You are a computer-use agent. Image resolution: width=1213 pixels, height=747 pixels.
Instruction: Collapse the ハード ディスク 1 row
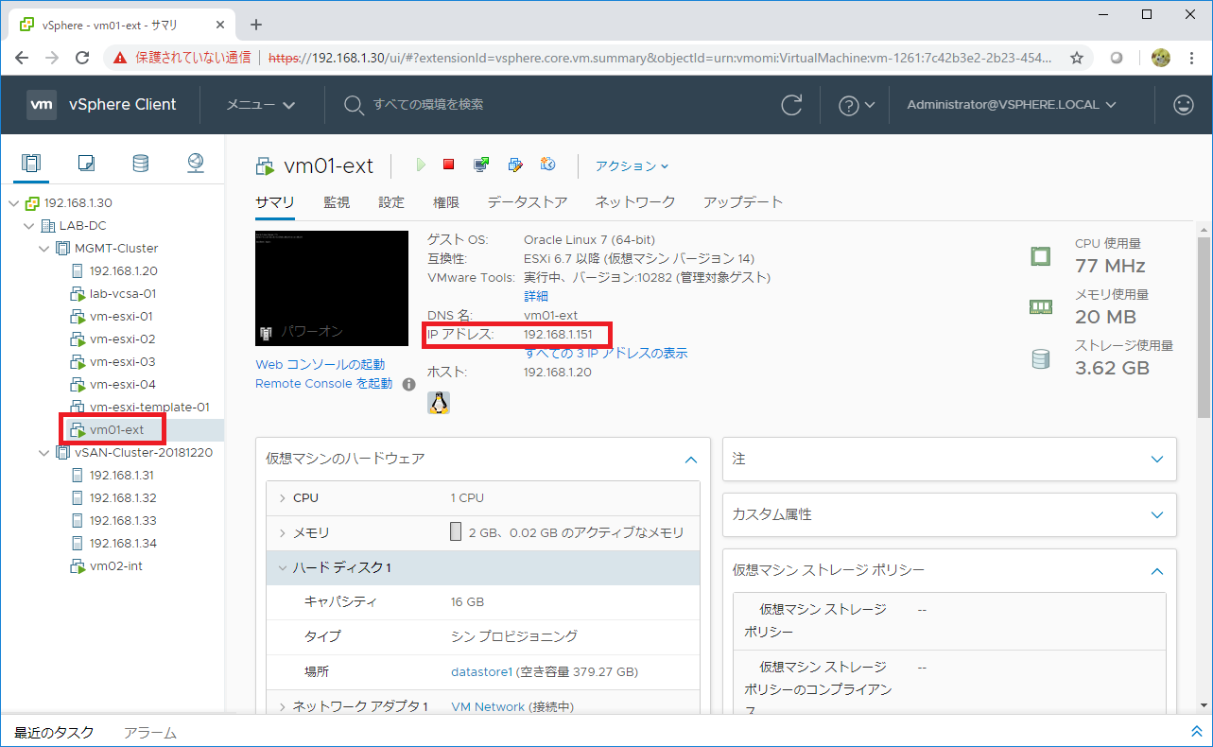point(283,568)
